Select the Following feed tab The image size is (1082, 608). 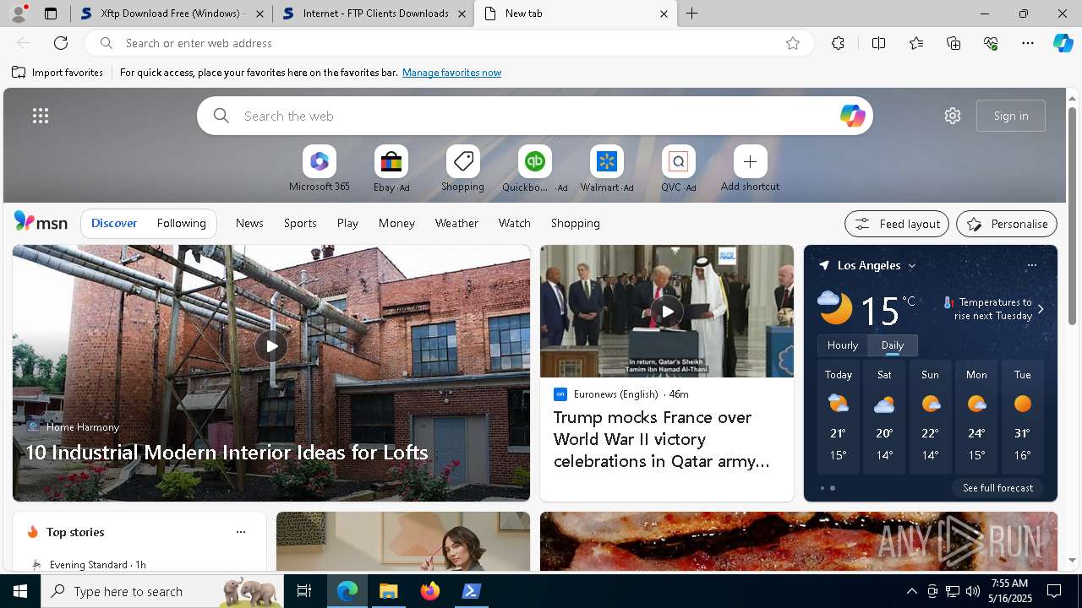(x=181, y=223)
